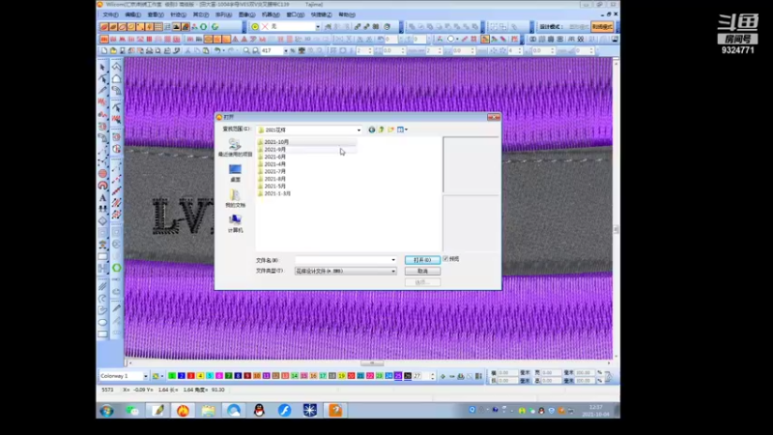773x435 pixels.
Task: Open the WeChat taskbar icon
Action: point(132,410)
